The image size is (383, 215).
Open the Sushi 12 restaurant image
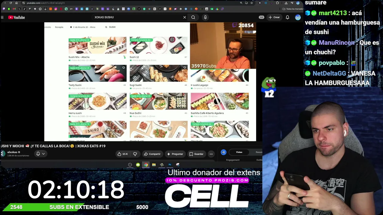(x=159, y=45)
